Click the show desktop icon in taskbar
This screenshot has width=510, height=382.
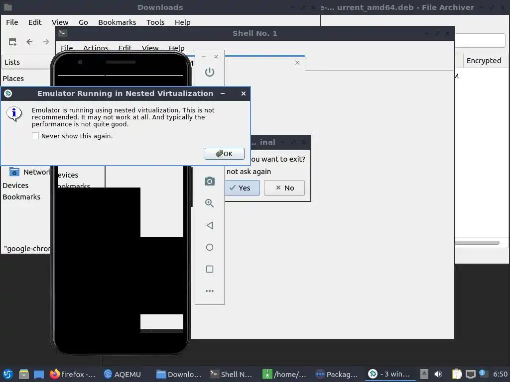tap(39, 374)
